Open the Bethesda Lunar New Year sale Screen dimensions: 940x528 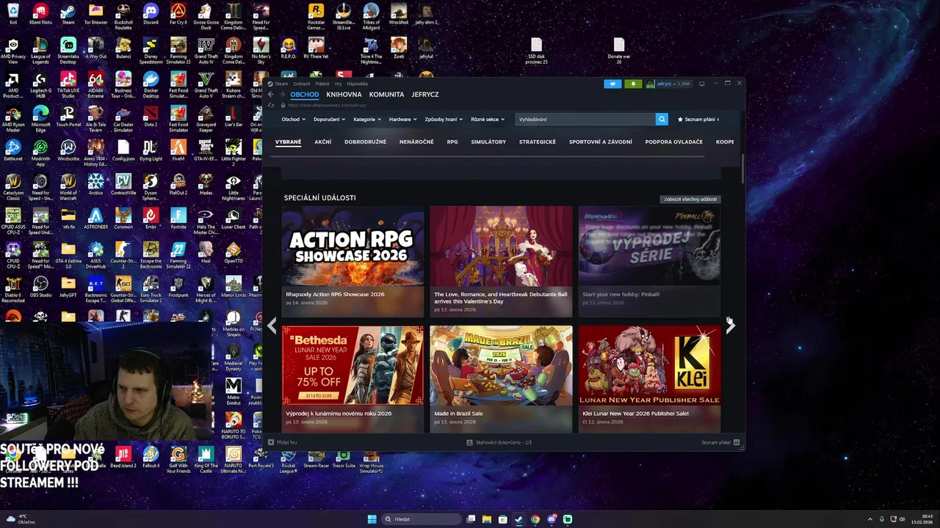click(x=352, y=379)
